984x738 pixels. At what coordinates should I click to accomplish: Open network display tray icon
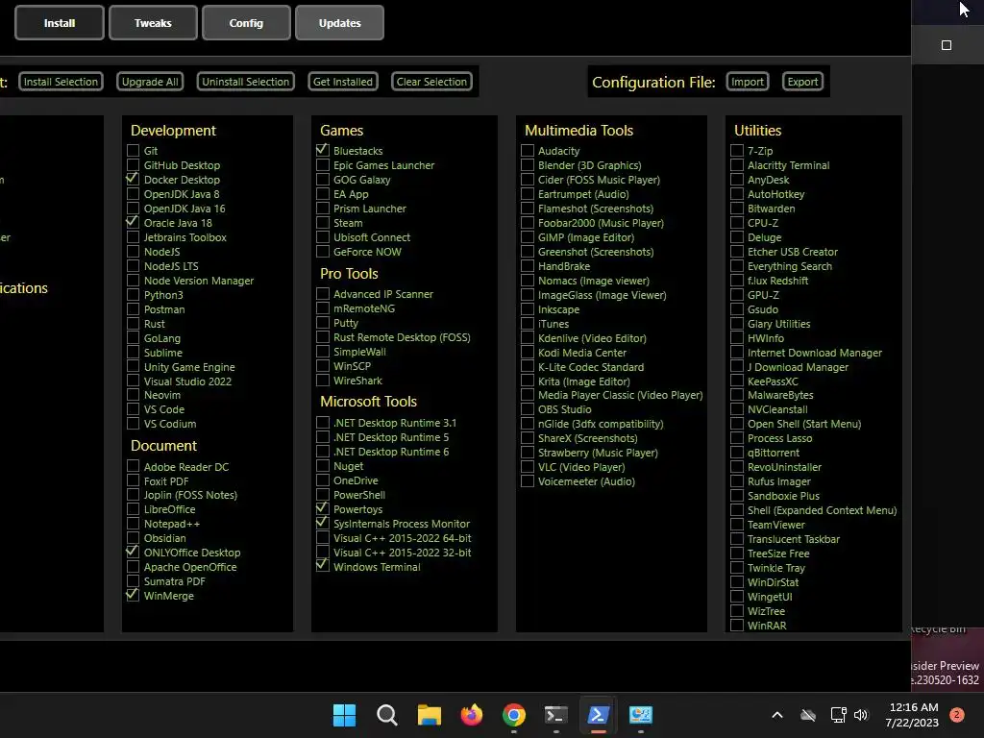tap(838, 715)
